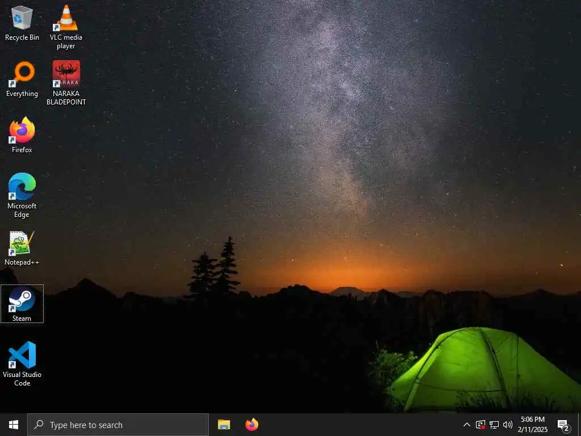581x436 pixels.
Task: Open the Windows Start menu
Action: coord(14,425)
